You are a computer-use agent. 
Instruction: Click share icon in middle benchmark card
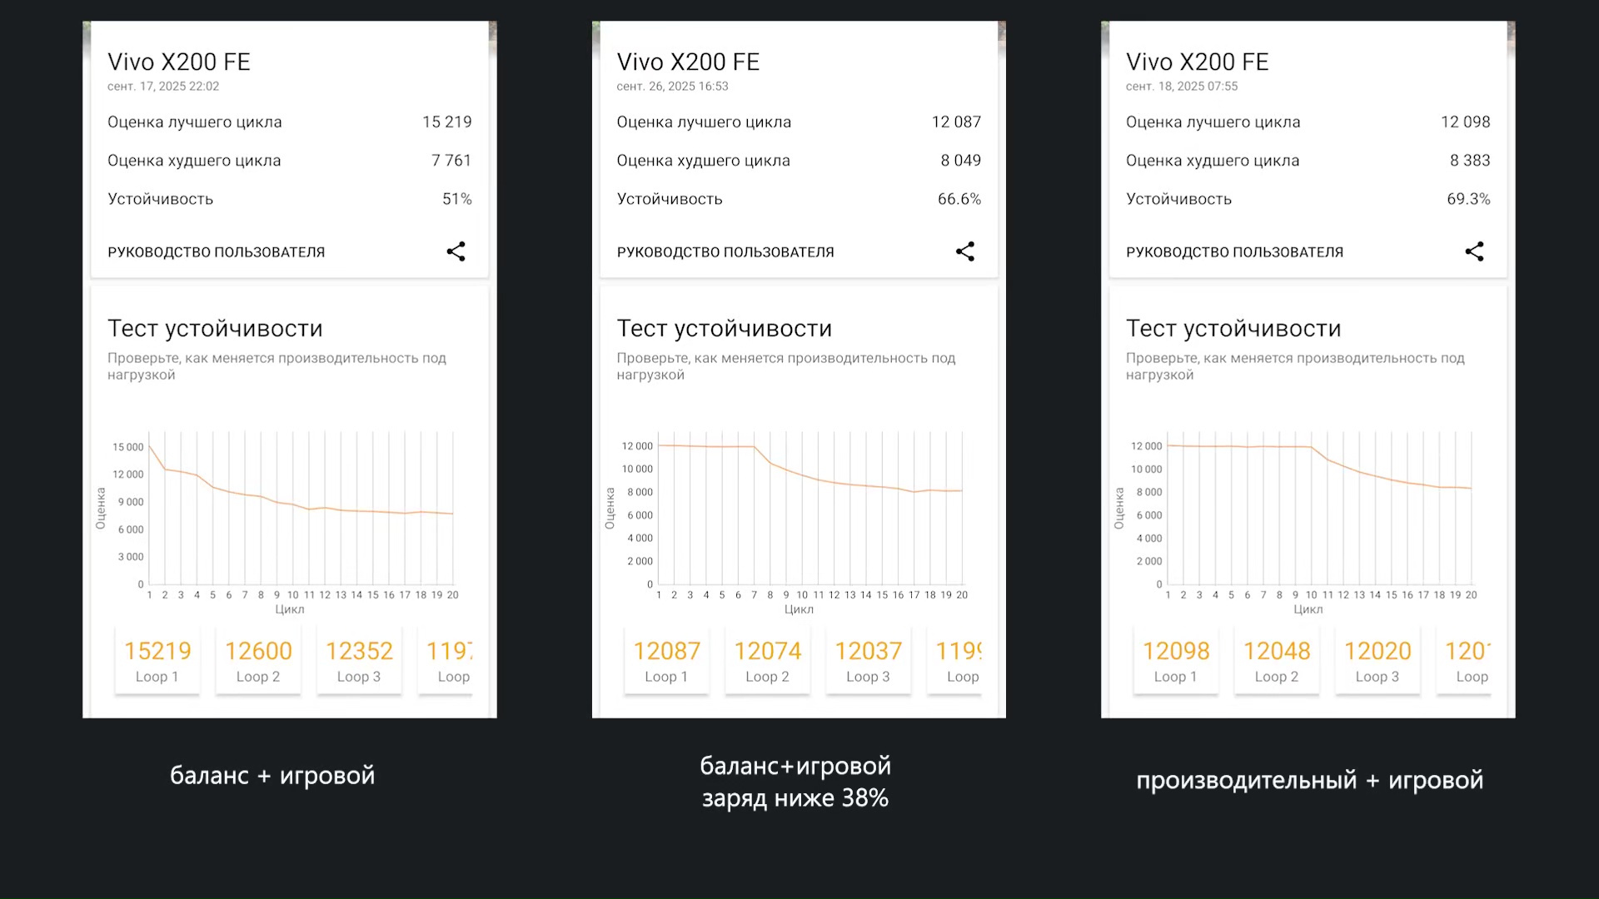click(x=964, y=251)
